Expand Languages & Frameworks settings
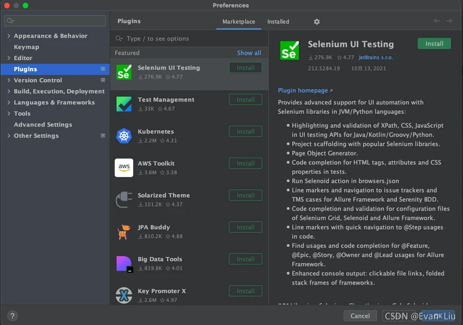The height and width of the screenshot is (325, 463). pyautogui.click(x=9, y=102)
